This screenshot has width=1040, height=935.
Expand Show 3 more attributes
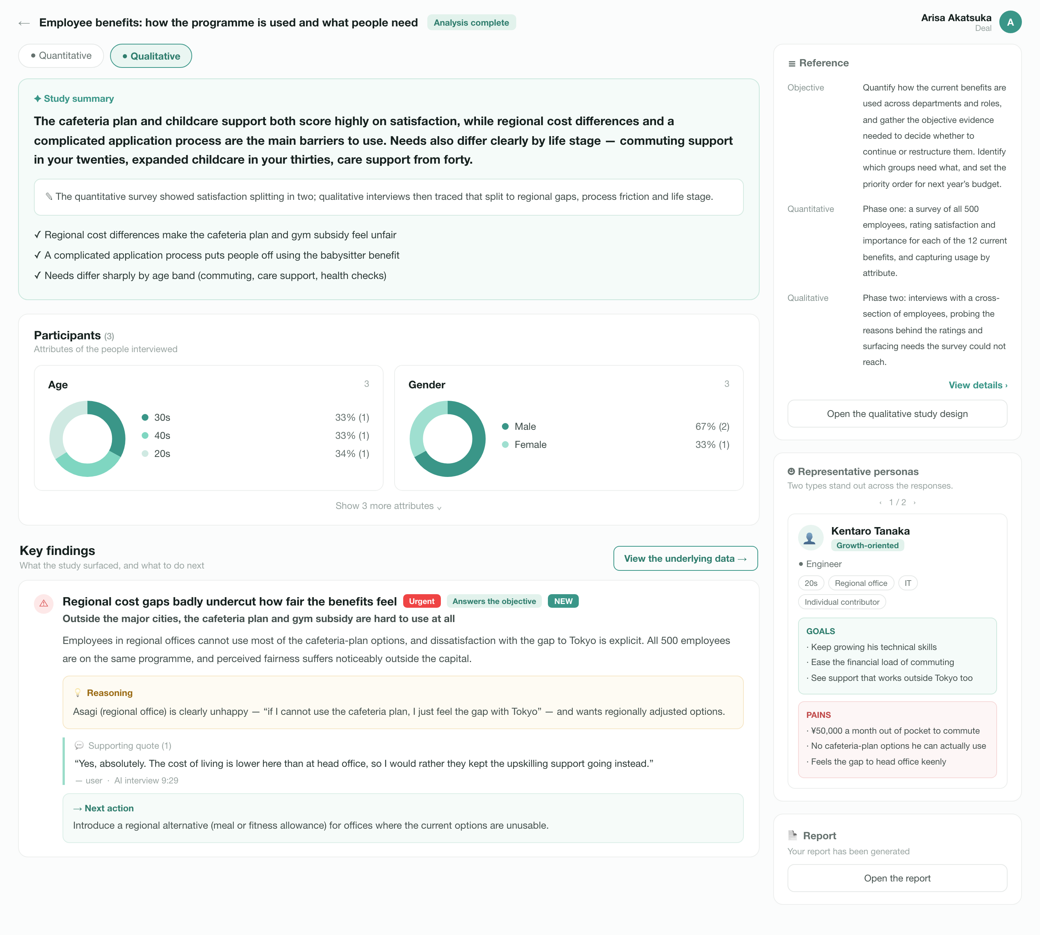[x=388, y=506]
